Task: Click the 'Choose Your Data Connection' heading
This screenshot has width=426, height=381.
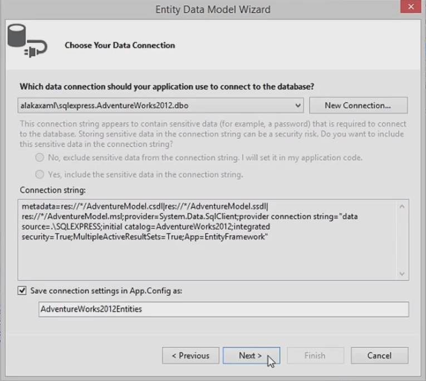Action: tap(120, 45)
